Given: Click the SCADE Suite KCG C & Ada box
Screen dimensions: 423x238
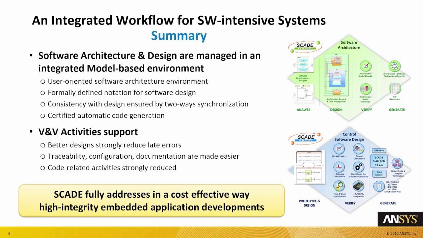Looking at the screenshot, I should point(379,161).
